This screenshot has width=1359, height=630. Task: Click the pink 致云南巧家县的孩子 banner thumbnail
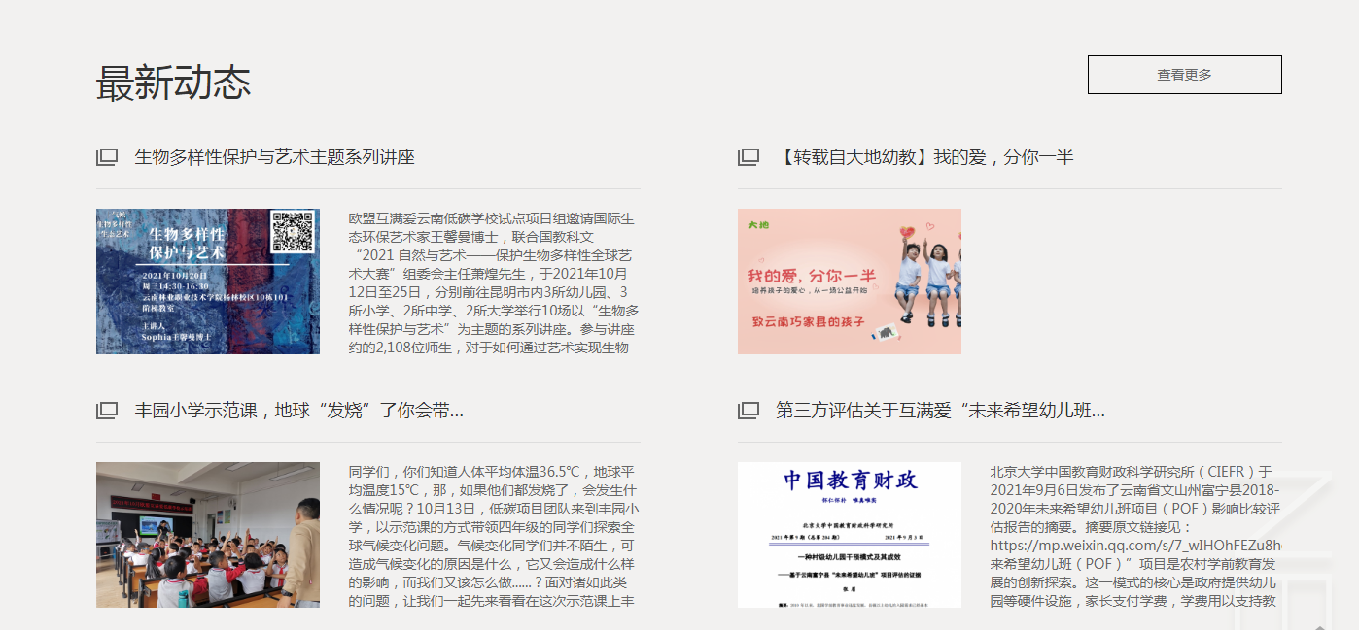[x=851, y=282]
